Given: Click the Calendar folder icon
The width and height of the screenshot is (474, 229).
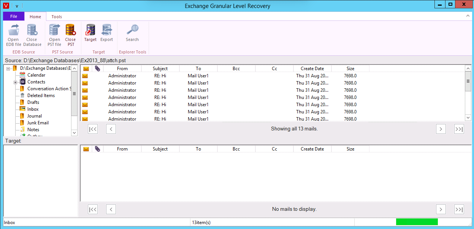Looking at the screenshot, I should click(x=22, y=75).
